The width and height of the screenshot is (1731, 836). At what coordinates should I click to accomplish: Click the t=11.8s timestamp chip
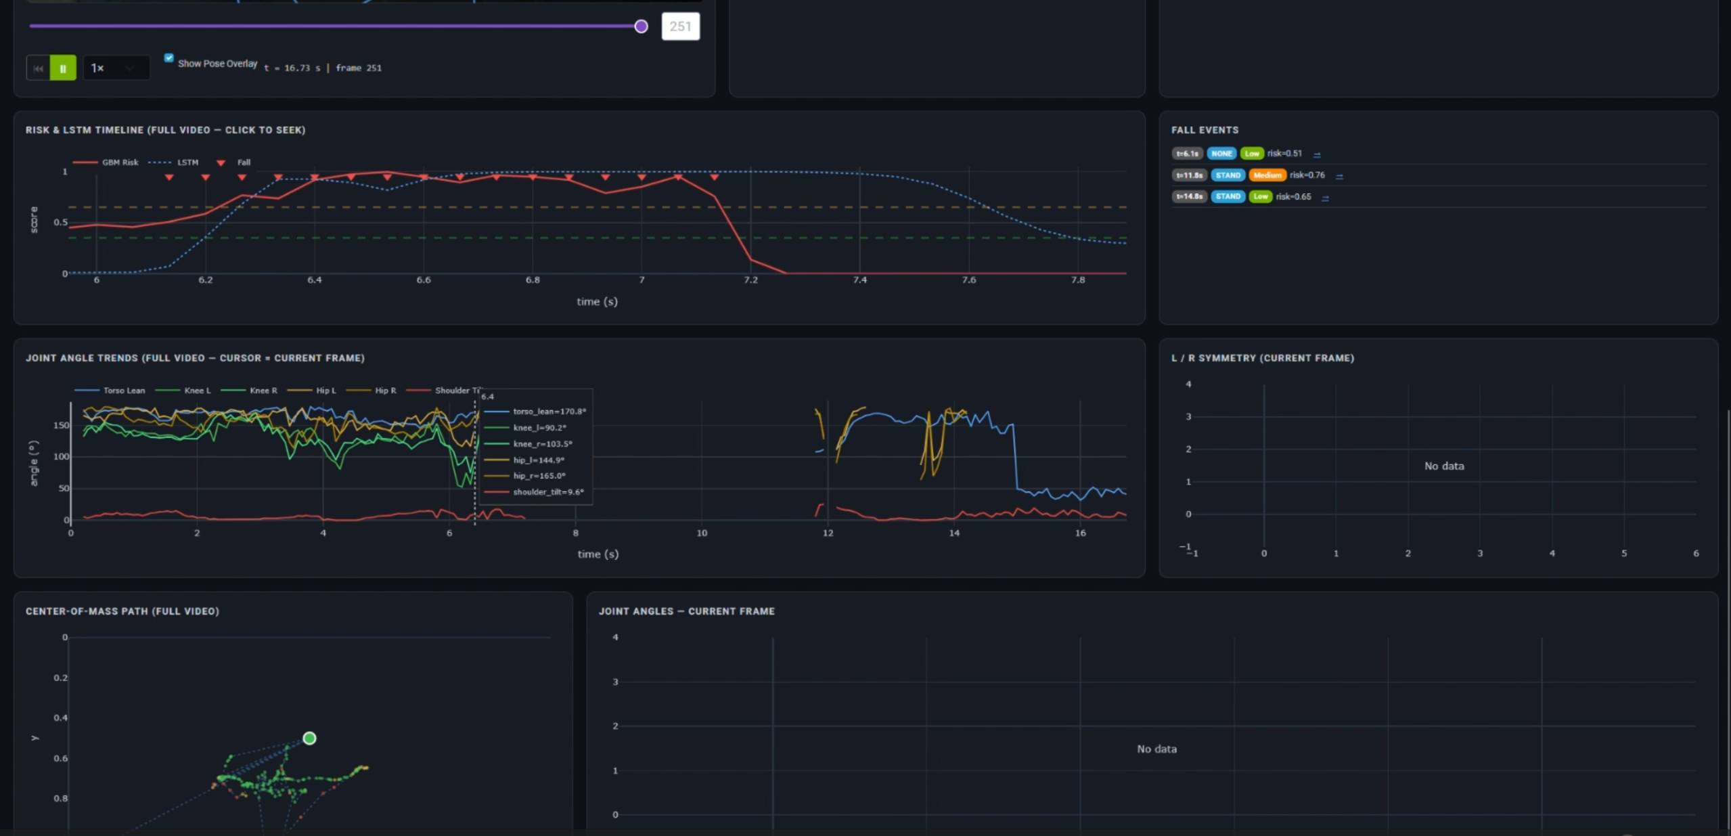pos(1189,175)
